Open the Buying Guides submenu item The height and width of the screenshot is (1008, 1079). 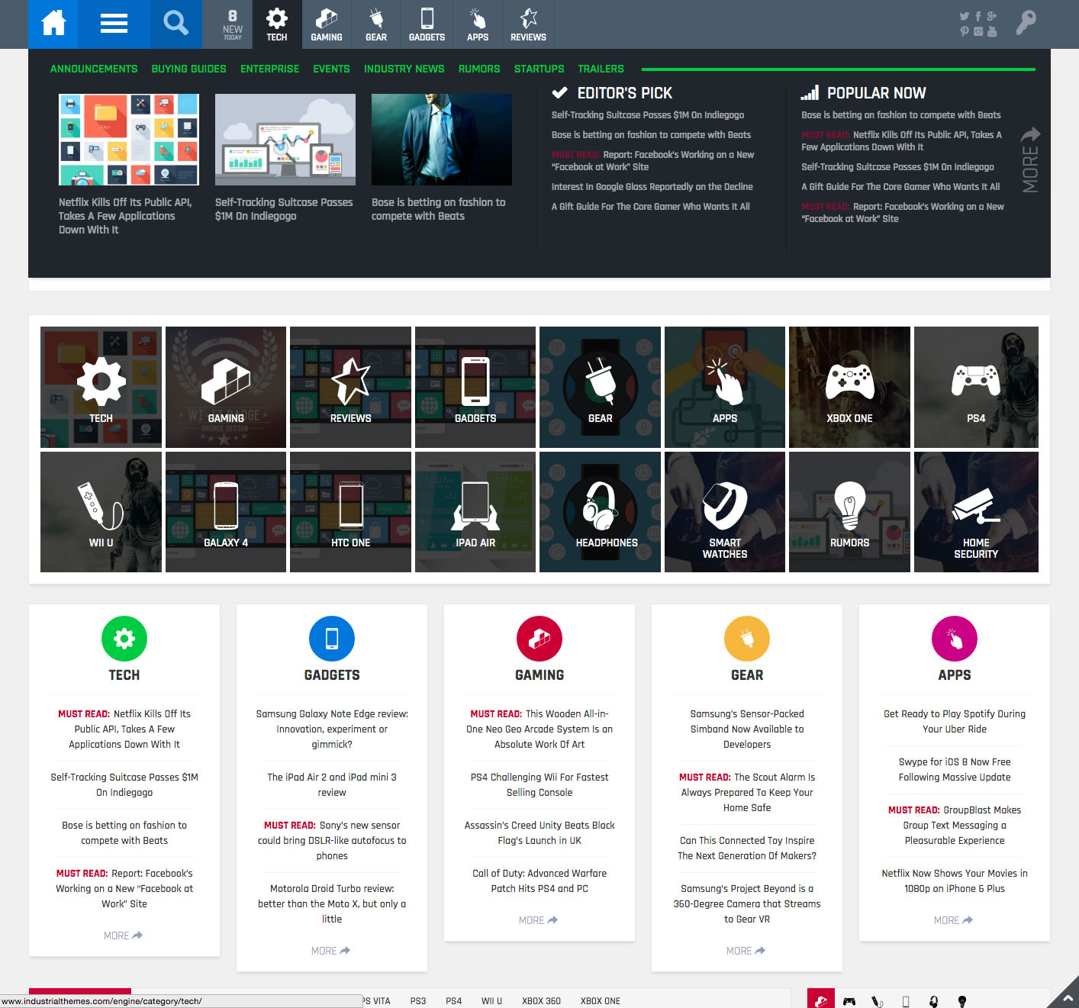click(188, 69)
